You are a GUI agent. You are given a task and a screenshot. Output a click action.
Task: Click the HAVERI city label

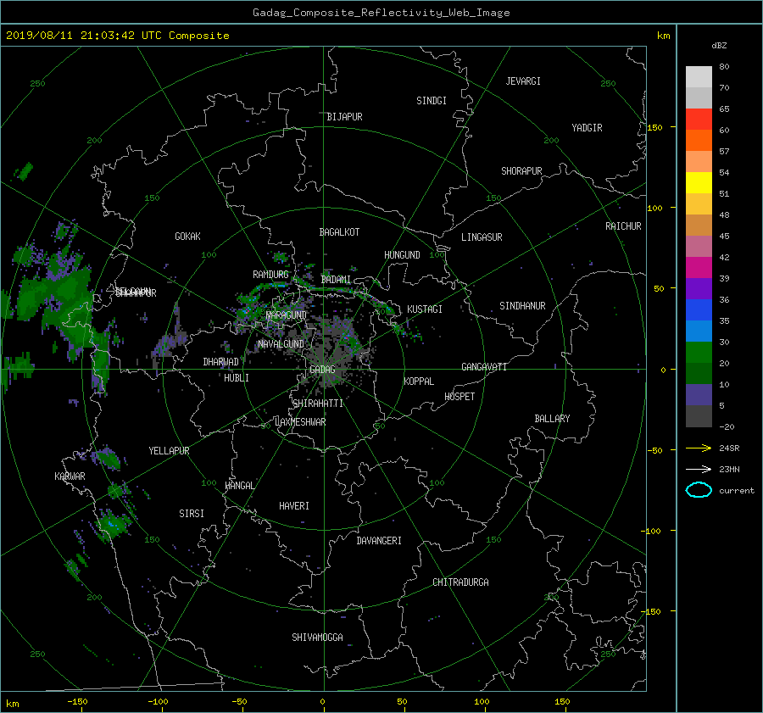pyautogui.click(x=294, y=507)
